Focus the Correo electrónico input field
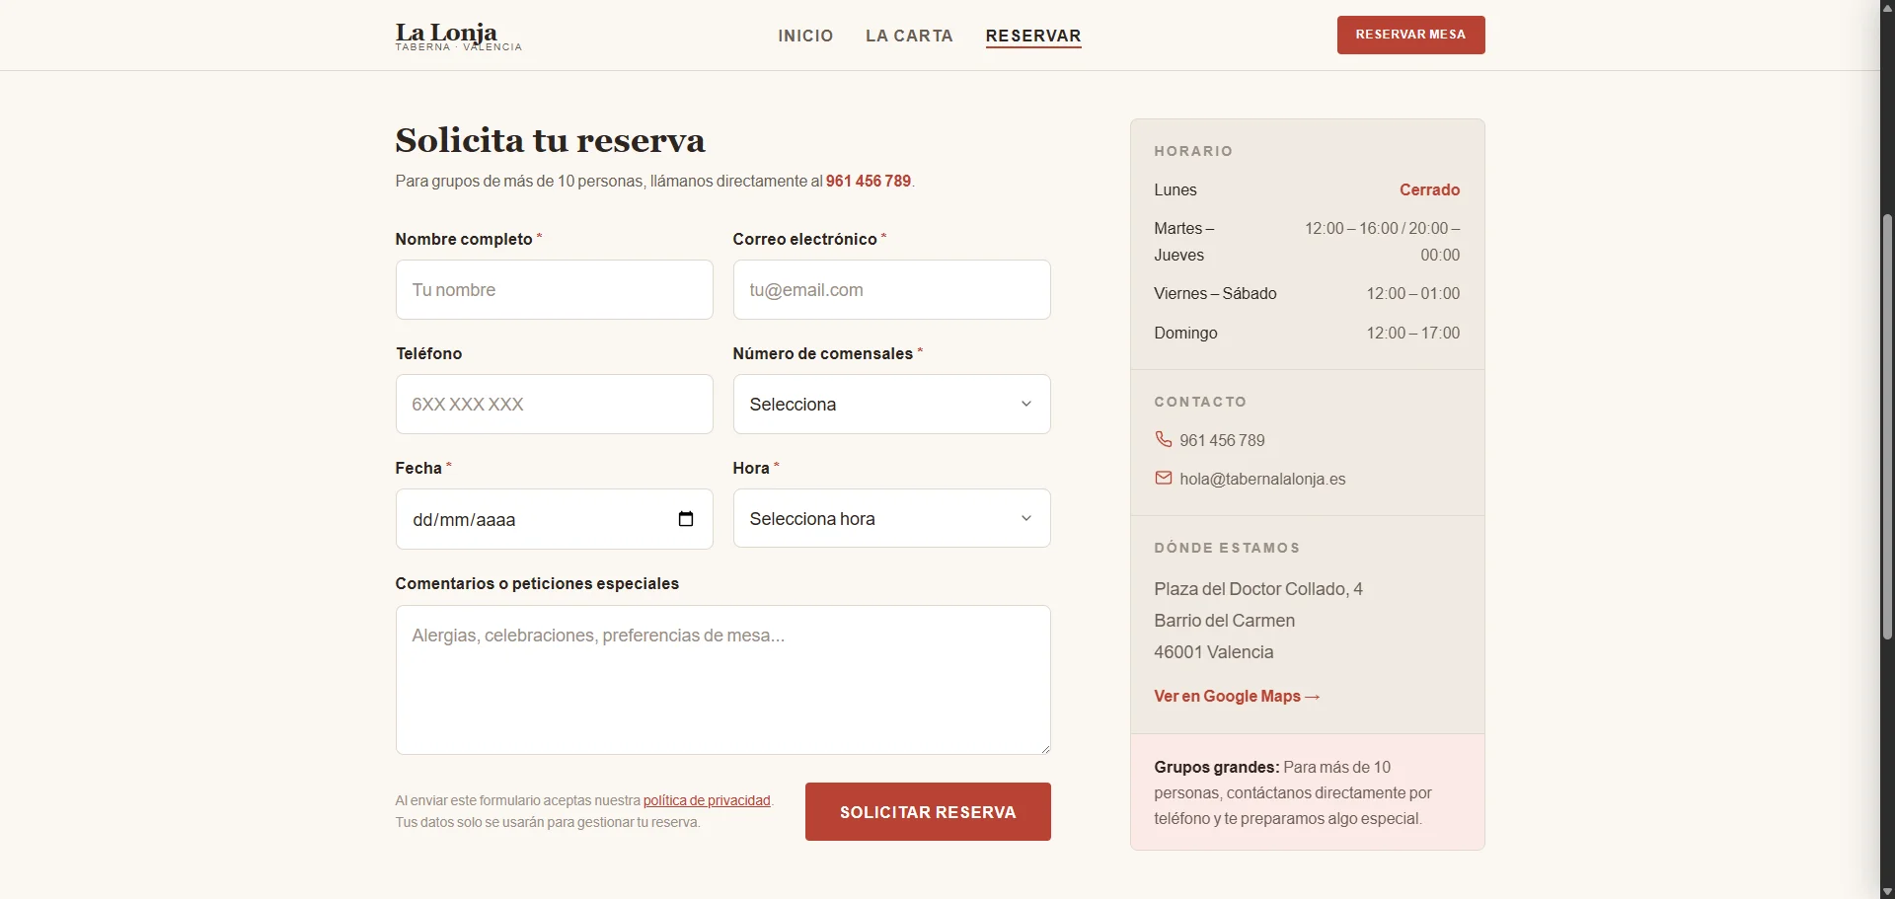Screen dimensions: 1895x899 (891, 289)
